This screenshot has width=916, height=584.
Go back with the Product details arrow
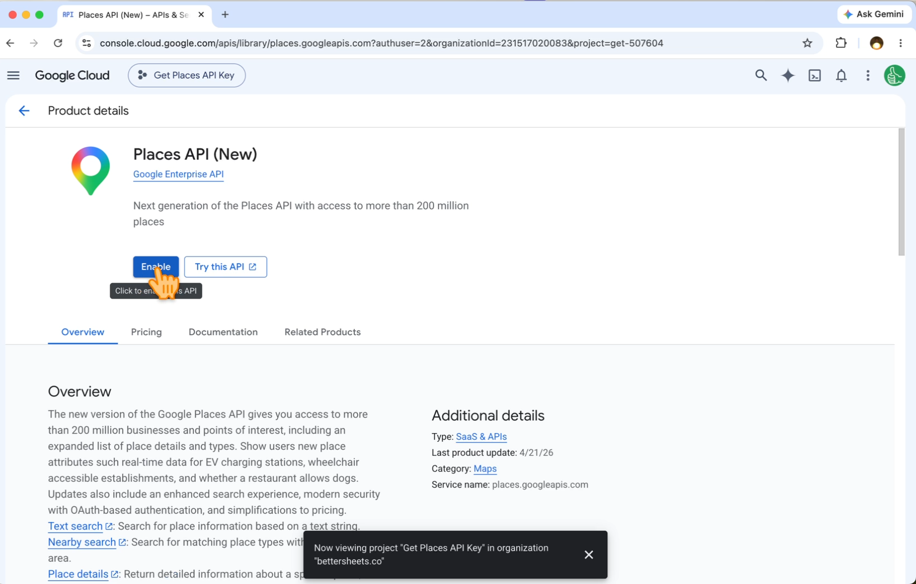coord(24,111)
